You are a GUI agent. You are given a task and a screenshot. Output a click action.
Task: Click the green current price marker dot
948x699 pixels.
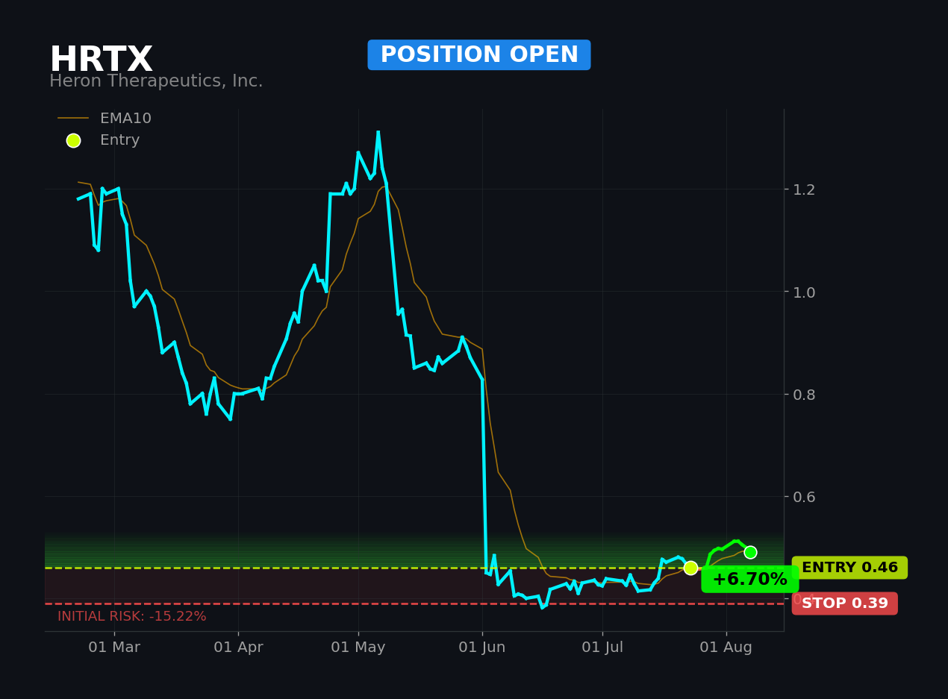pos(750,552)
